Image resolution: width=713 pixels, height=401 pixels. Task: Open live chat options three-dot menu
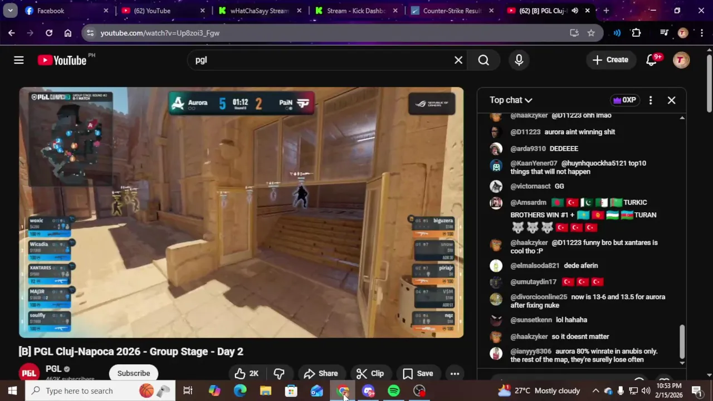point(651,100)
